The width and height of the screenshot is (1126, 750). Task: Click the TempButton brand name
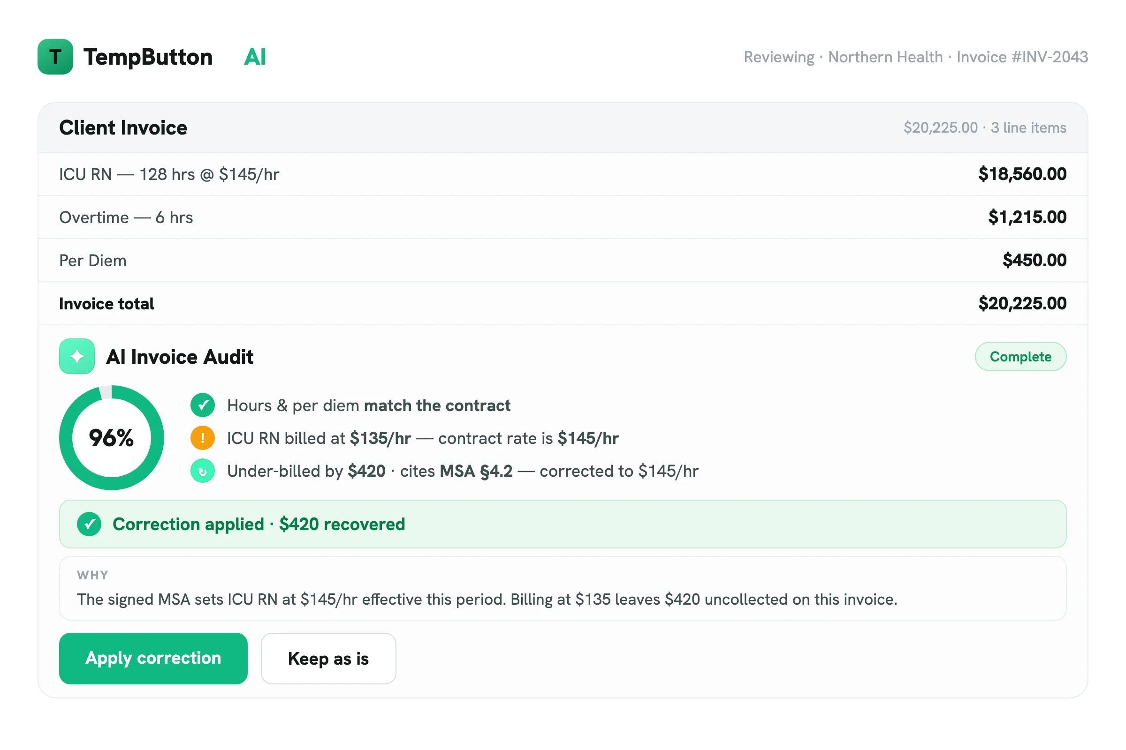(x=148, y=57)
